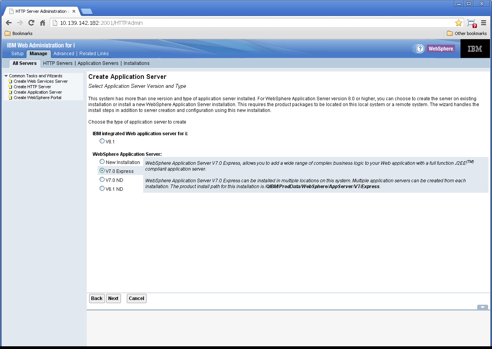Click the Create Web Services Server wizard icon
492x349 pixels.
tap(10, 81)
